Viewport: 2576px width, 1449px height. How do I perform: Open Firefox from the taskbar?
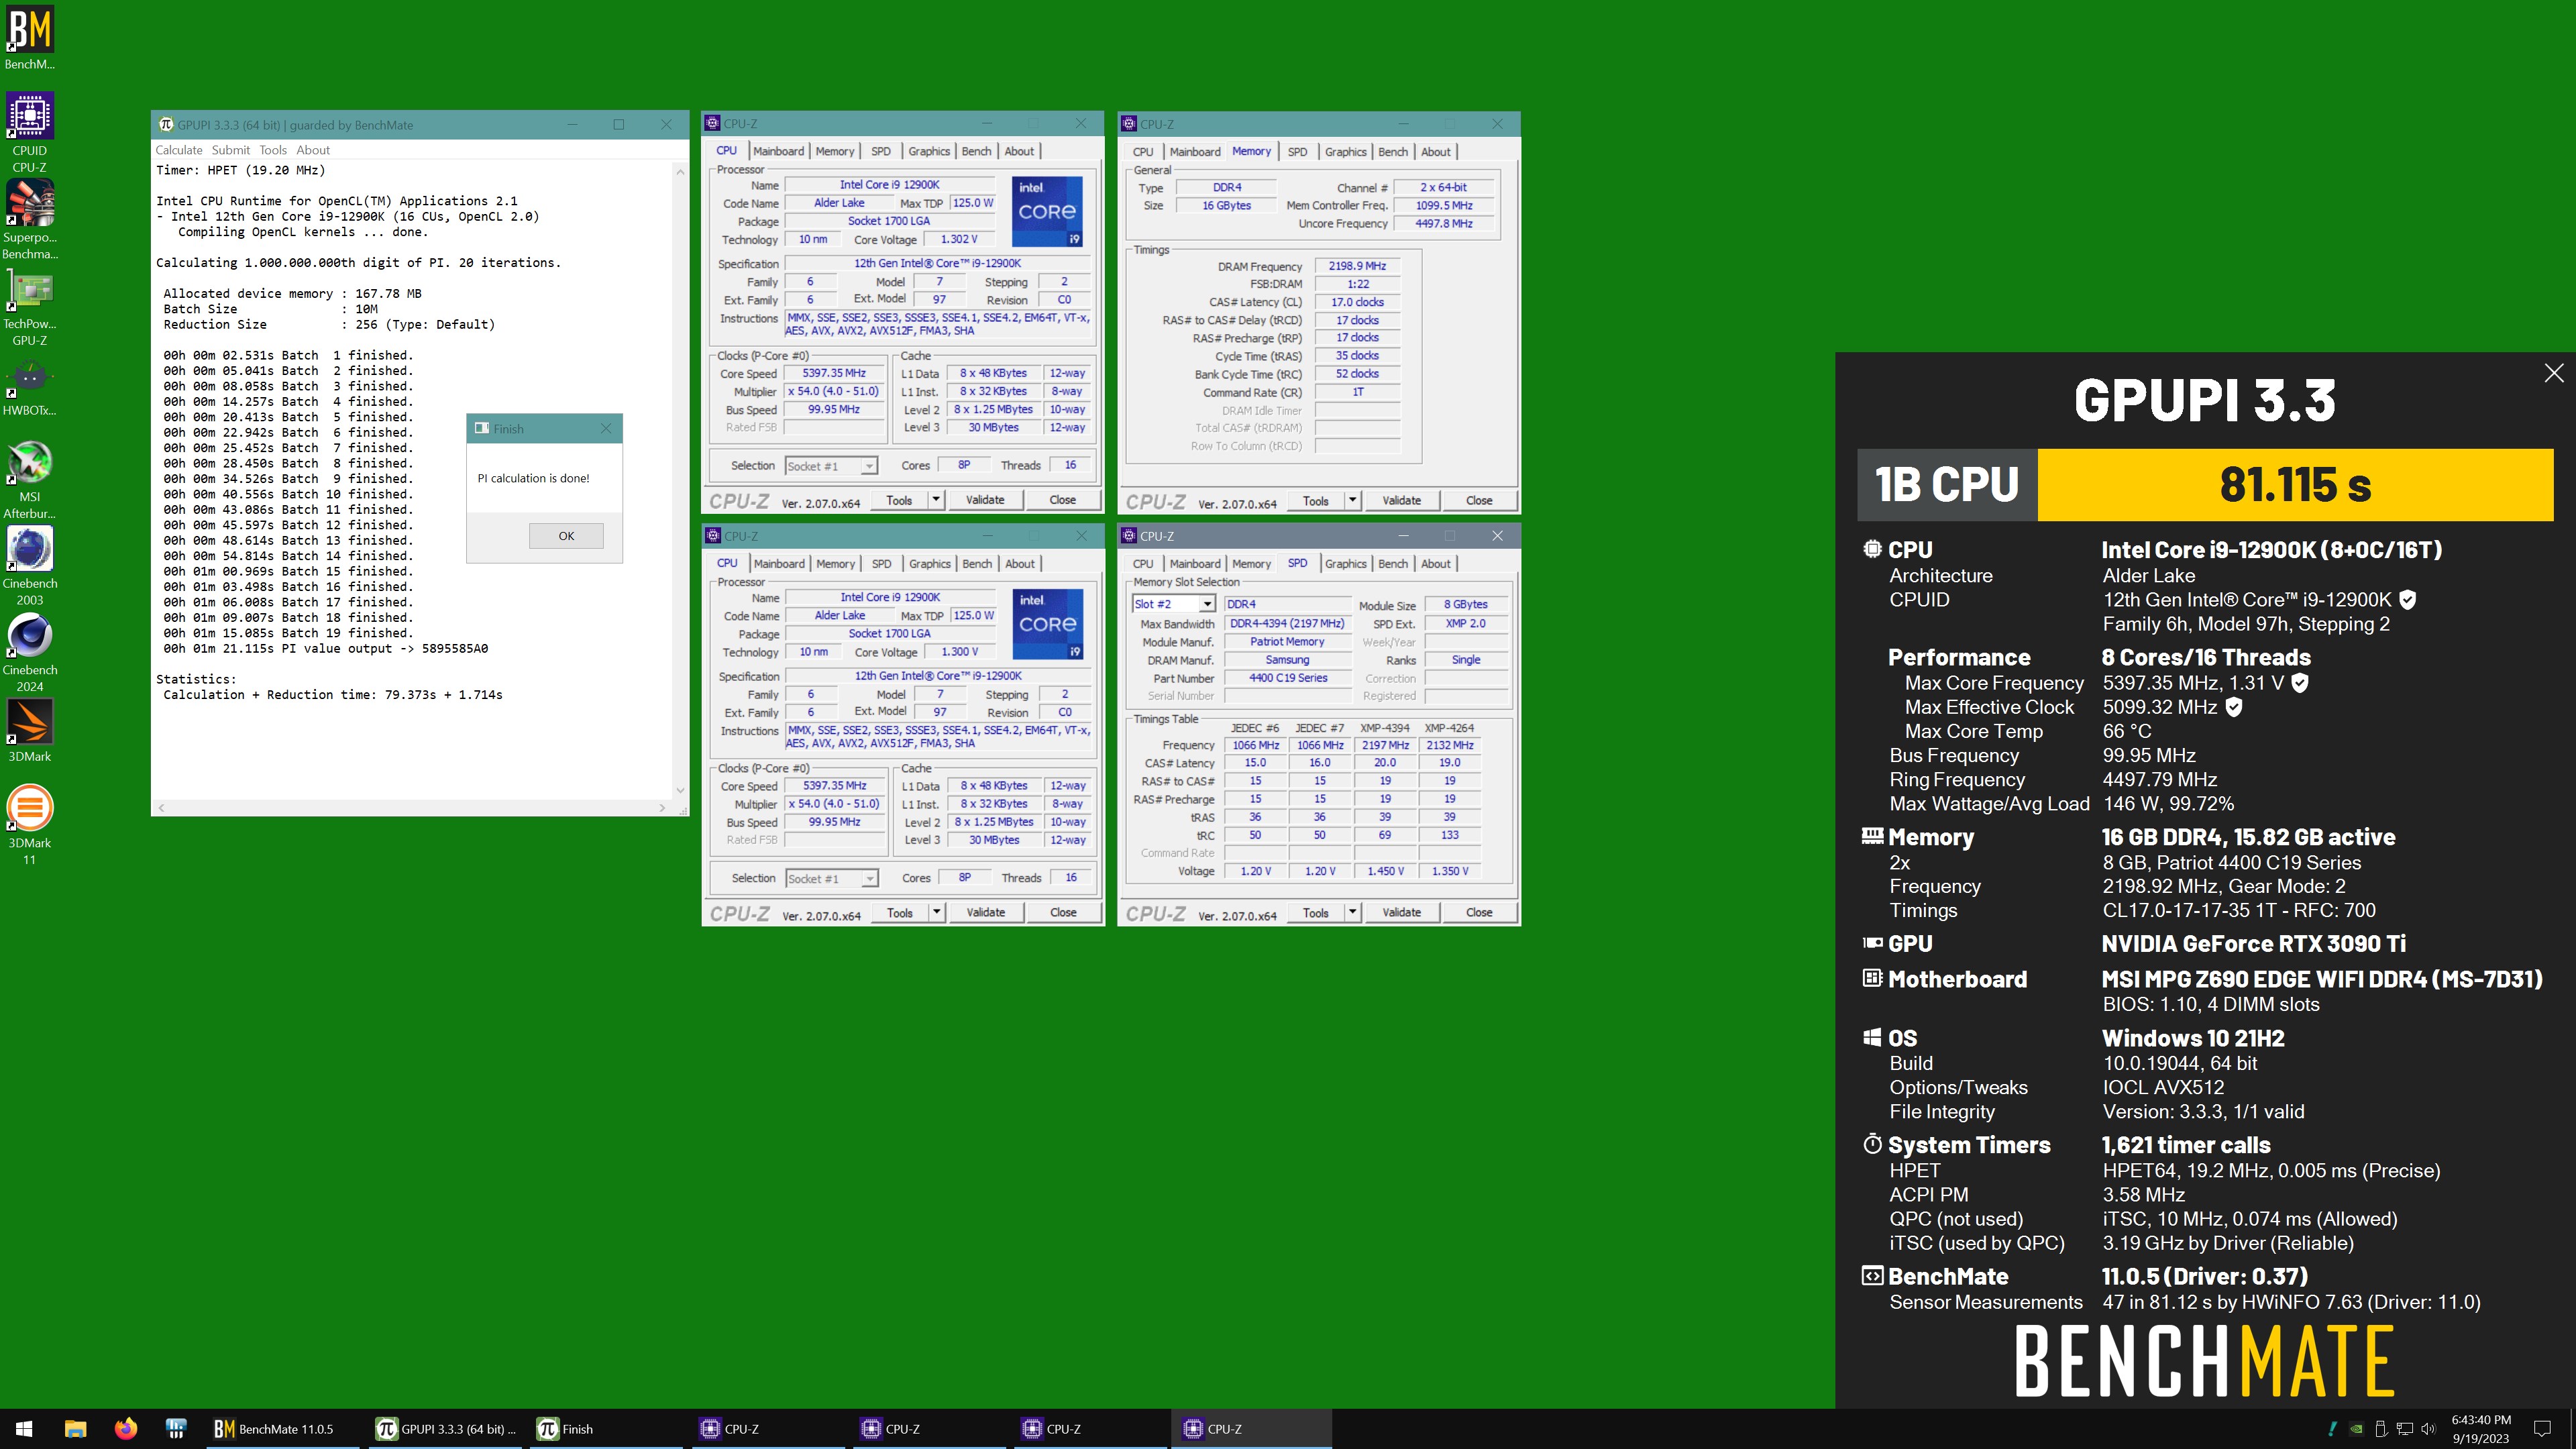pyautogui.click(x=125, y=1429)
